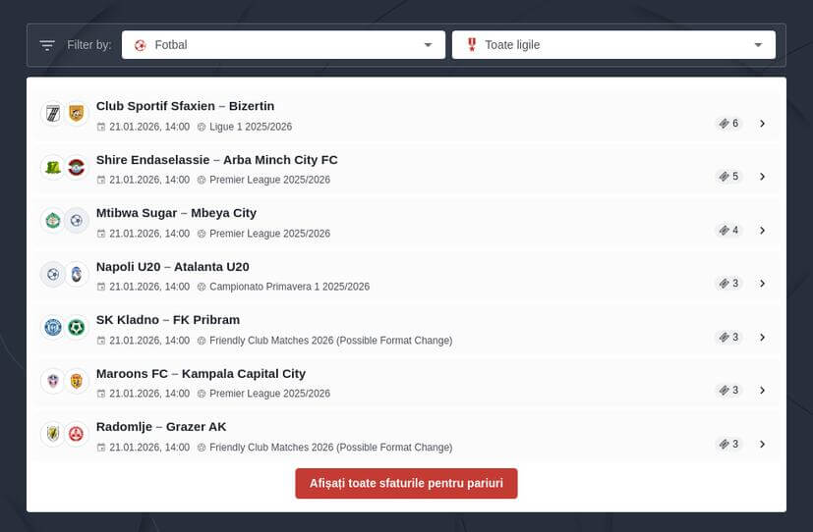Click the Grazer AK team logo
Viewport: 813px width, 532px height.
click(77, 434)
